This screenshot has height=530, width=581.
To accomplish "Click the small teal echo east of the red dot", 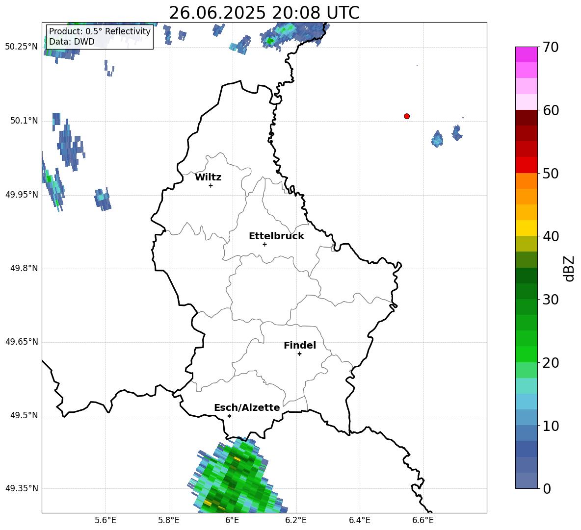I will (x=438, y=139).
